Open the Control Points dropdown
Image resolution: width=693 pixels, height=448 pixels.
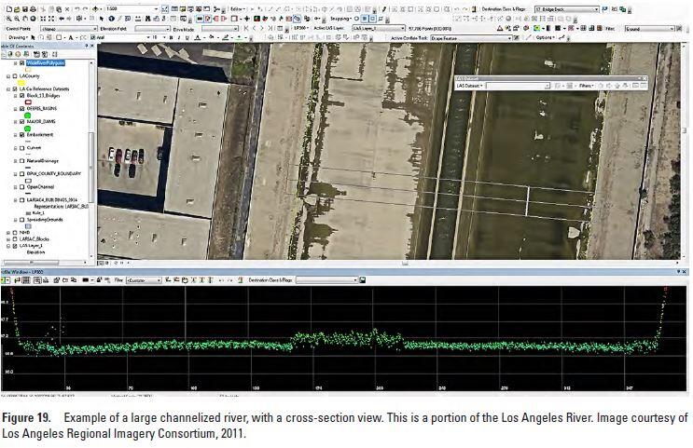68,28
